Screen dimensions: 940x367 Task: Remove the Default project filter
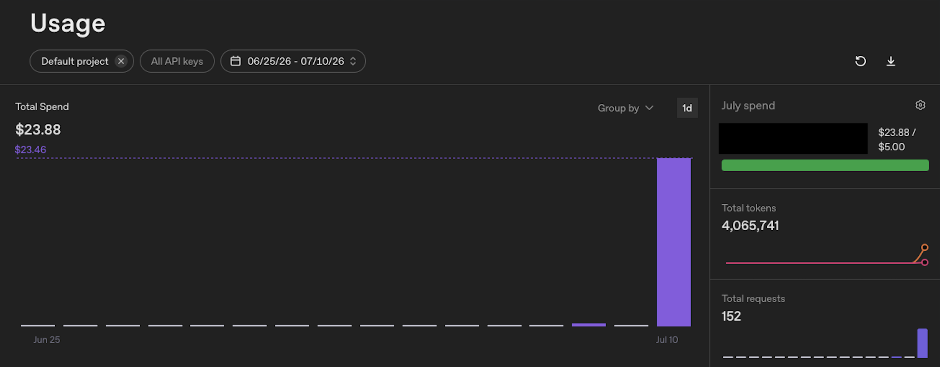click(x=121, y=61)
